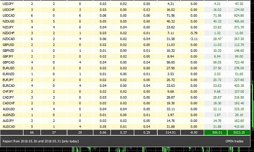The image size is (254, 152).
Task: Click the EURNZD symbol name
Action: click(9, 74)
